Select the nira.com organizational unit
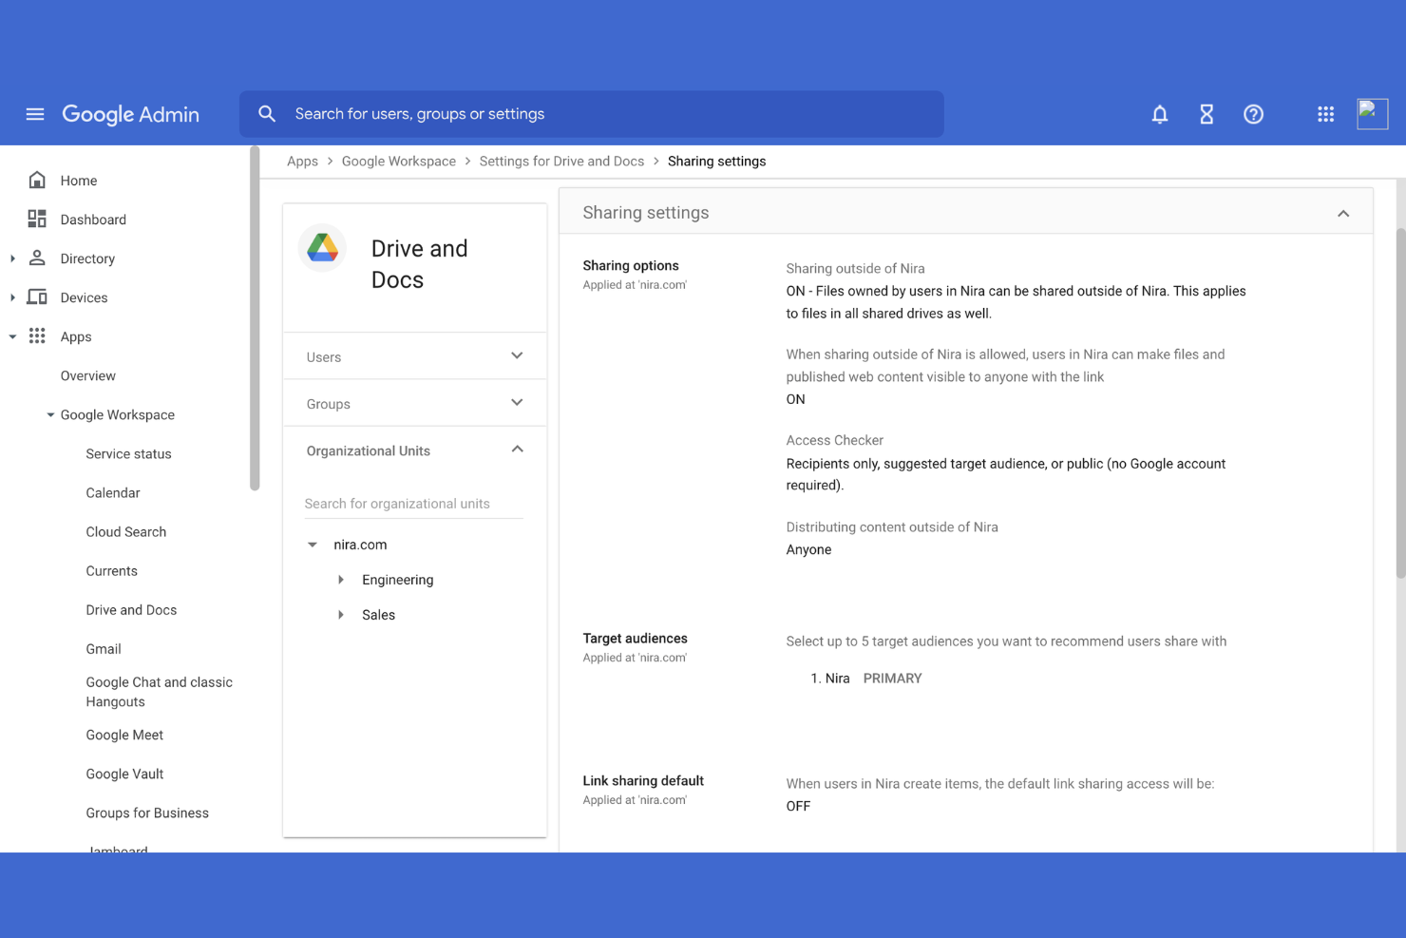1406x938 pixels. coord(360,545)
